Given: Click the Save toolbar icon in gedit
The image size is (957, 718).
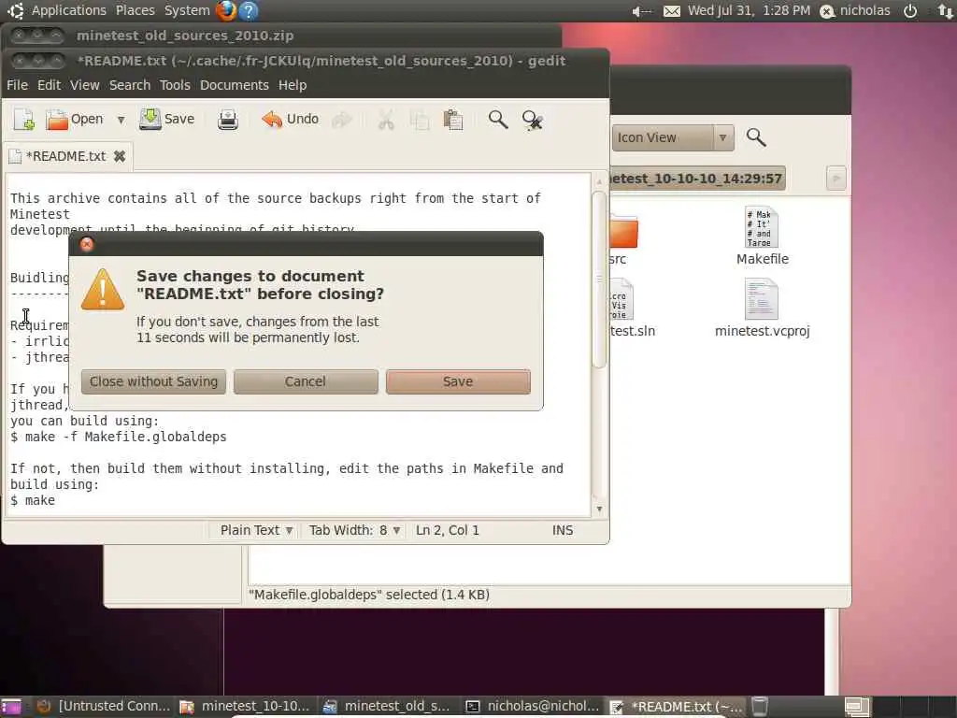Looking at the screenshot, I should 150,119.
